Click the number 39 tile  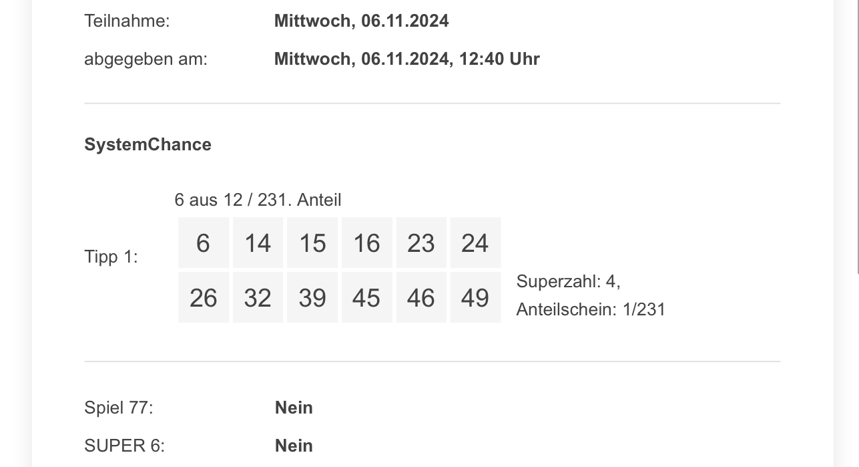click(x=312, y=297)
